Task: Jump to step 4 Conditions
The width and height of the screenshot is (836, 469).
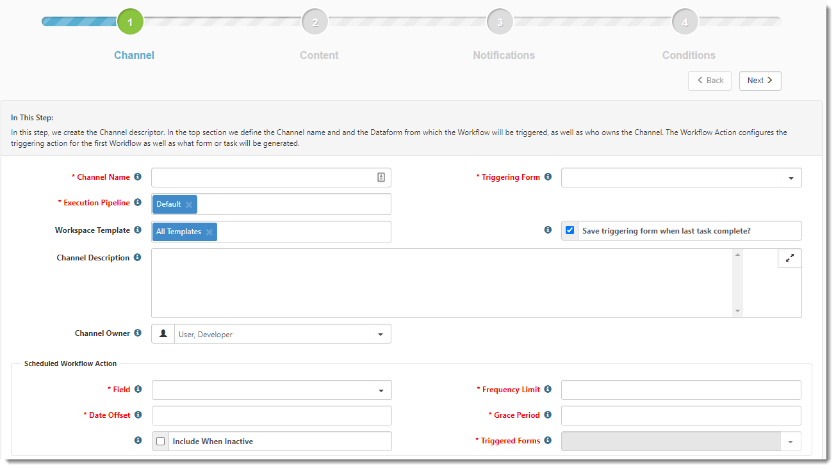Action: (x=685, y=22)
